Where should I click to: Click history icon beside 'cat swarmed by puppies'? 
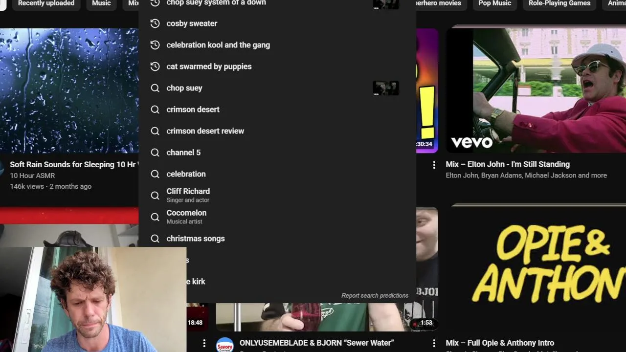[x=155, y=66]
